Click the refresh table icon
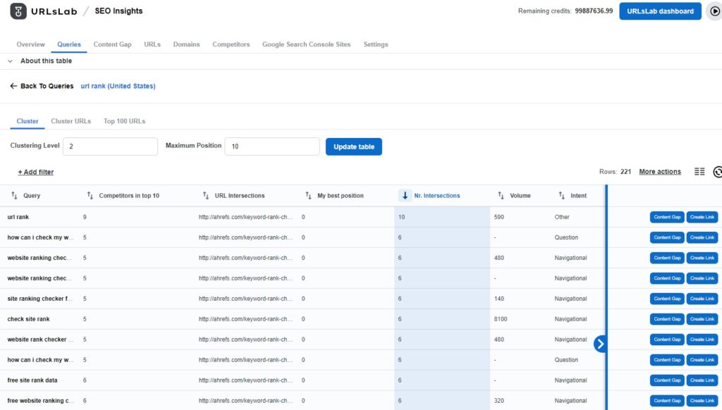Screen dimensions: 722x410 pyautogui.click(x=718, y=171)
